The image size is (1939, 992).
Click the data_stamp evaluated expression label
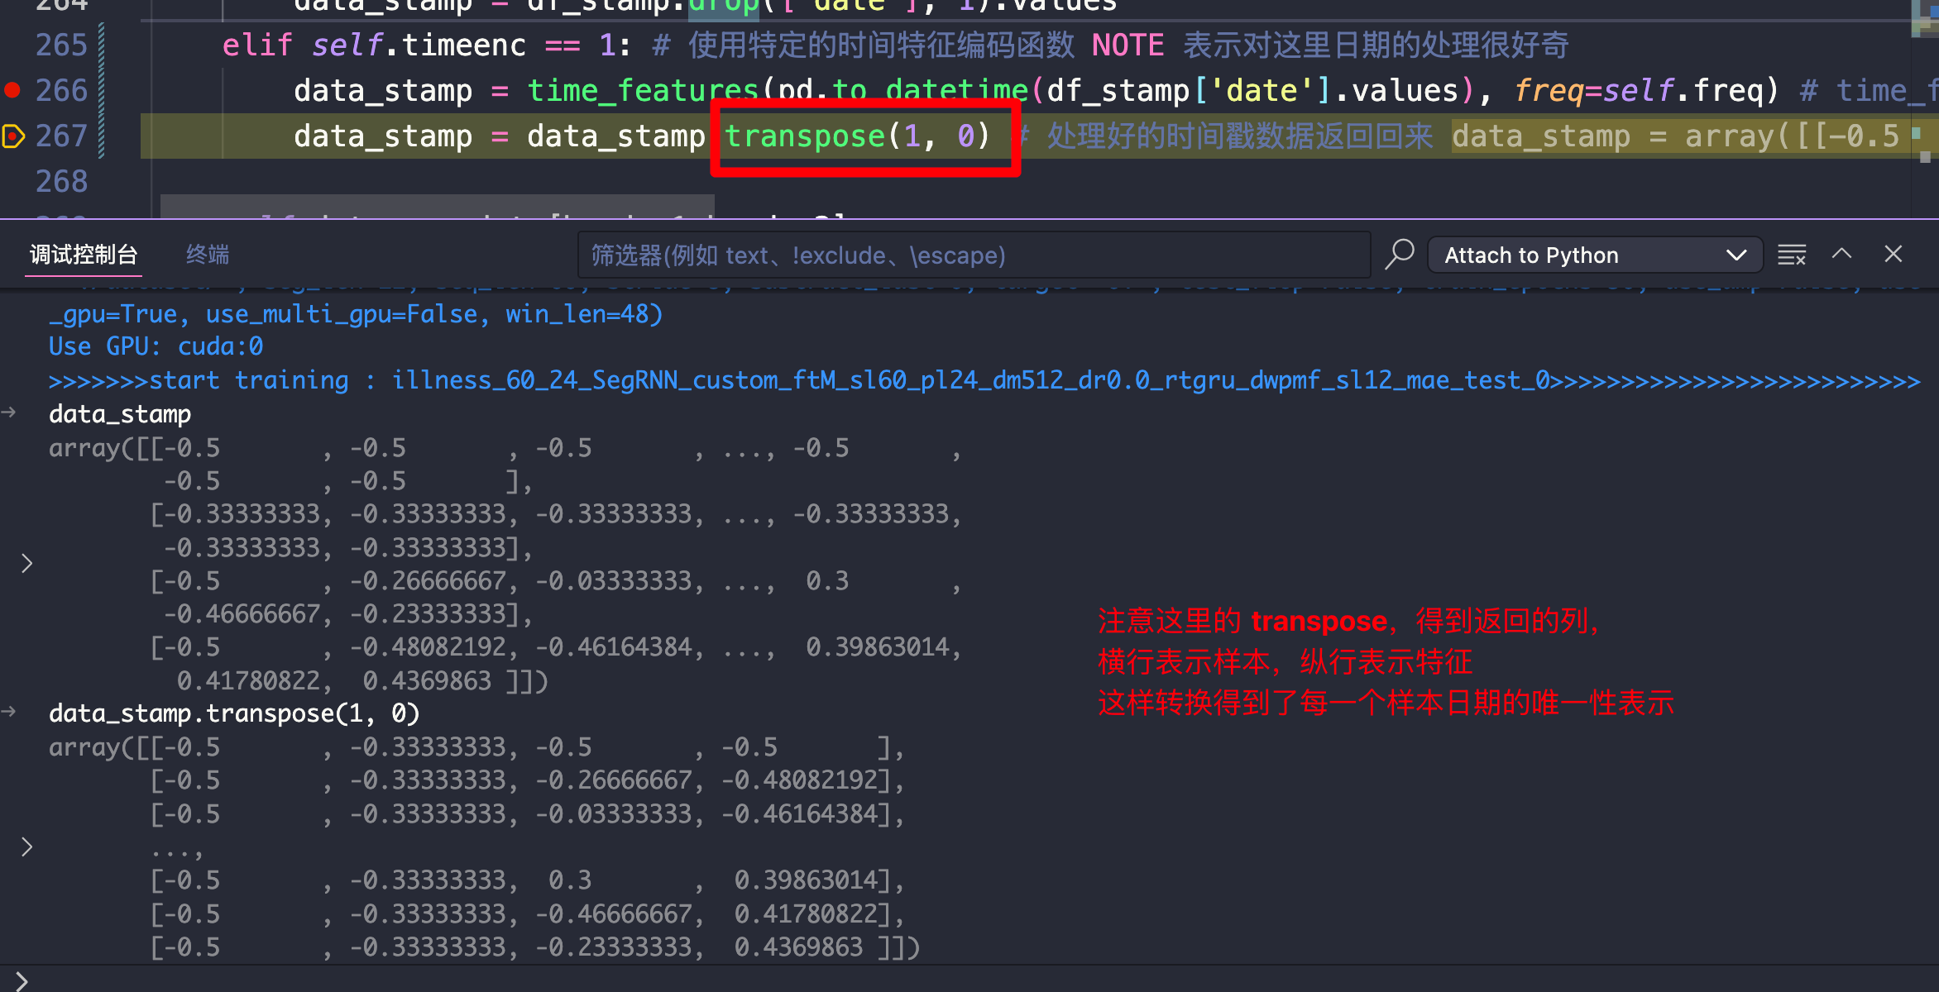click(x=120, y=414)
